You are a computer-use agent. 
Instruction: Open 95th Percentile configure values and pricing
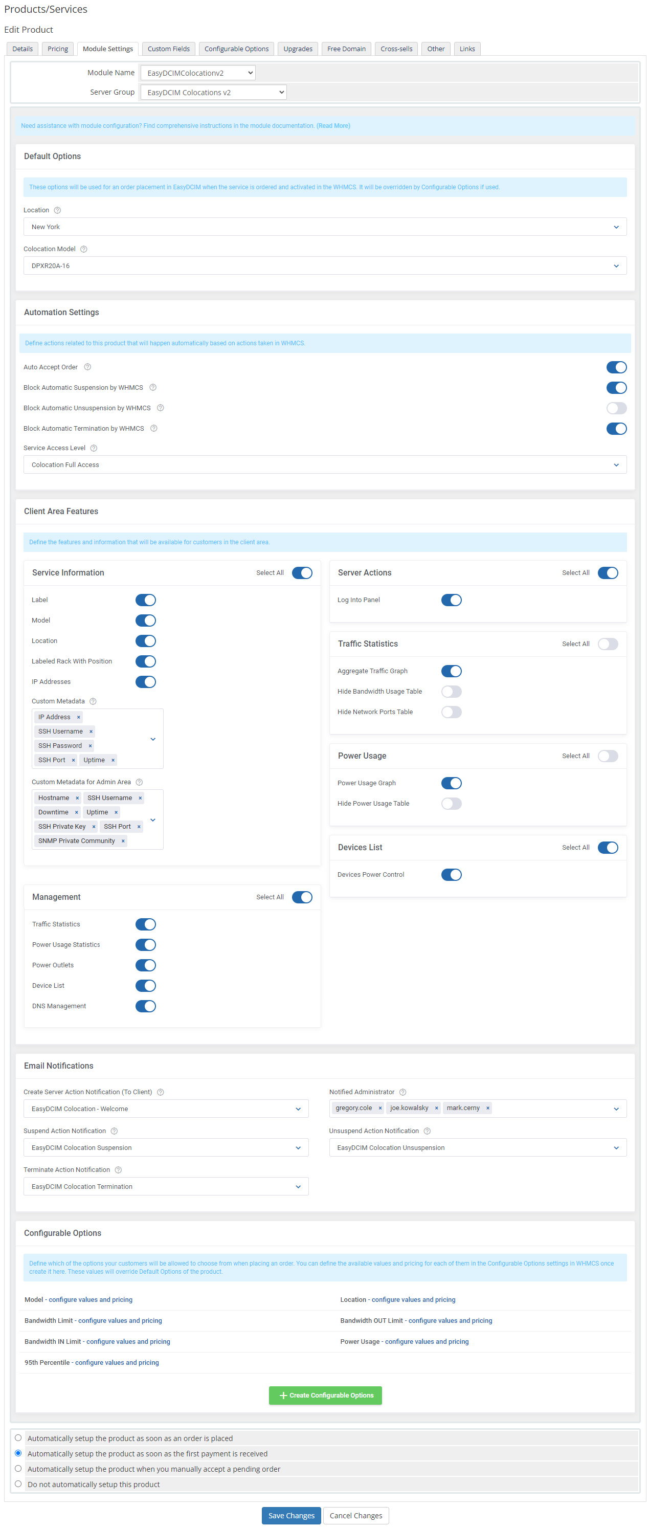click(117, 1362)
